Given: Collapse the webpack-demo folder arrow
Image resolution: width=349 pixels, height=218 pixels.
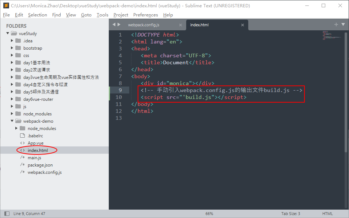Looking at the screenshot, I should [x=12, y=121].
